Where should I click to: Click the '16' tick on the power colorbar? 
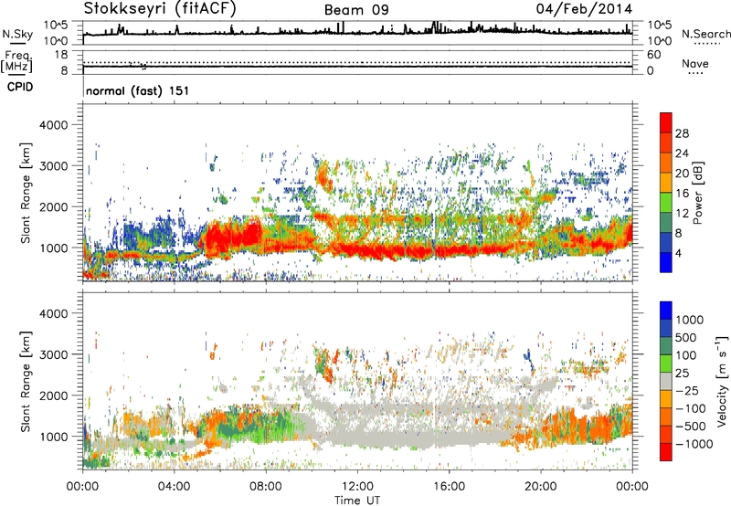click(682, 194)
